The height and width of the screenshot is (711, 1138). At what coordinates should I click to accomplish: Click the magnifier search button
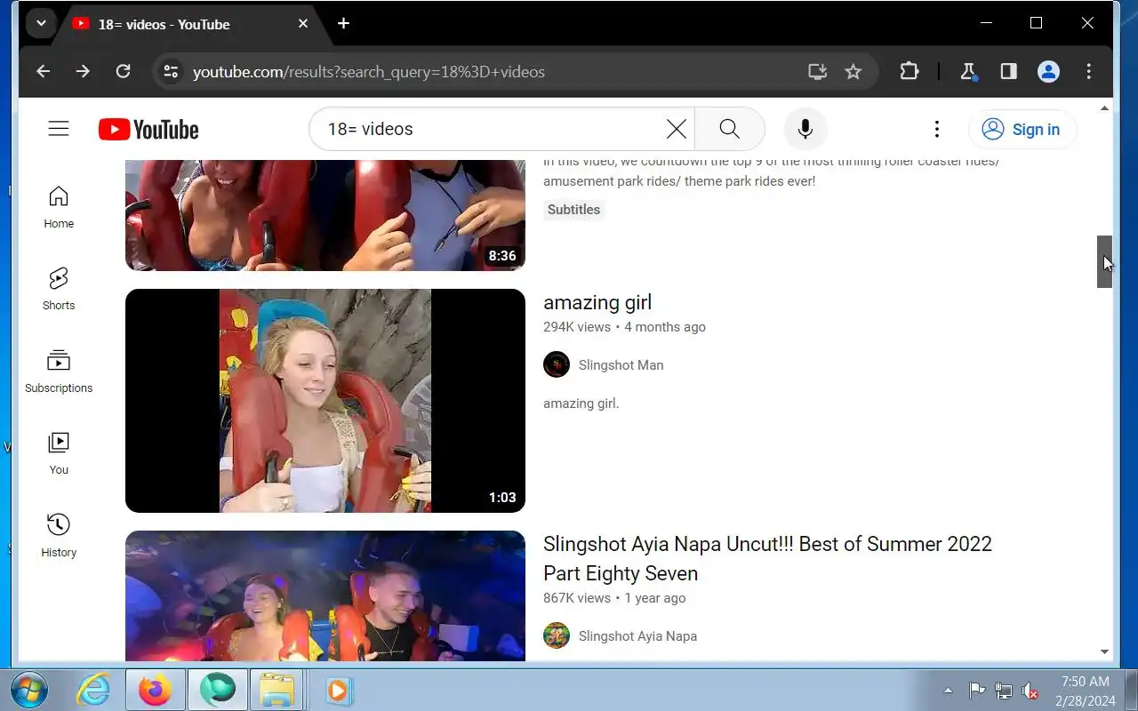click(729, 129)
